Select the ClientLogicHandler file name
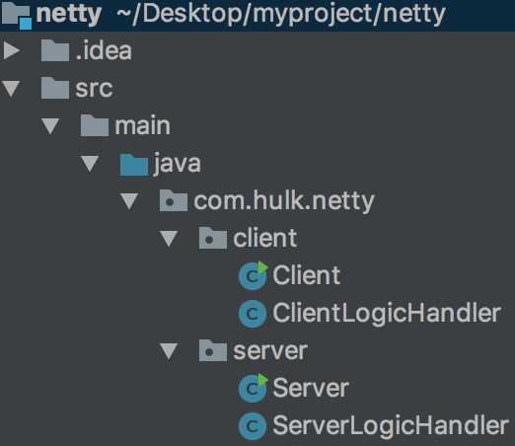 tap(387, 314)
